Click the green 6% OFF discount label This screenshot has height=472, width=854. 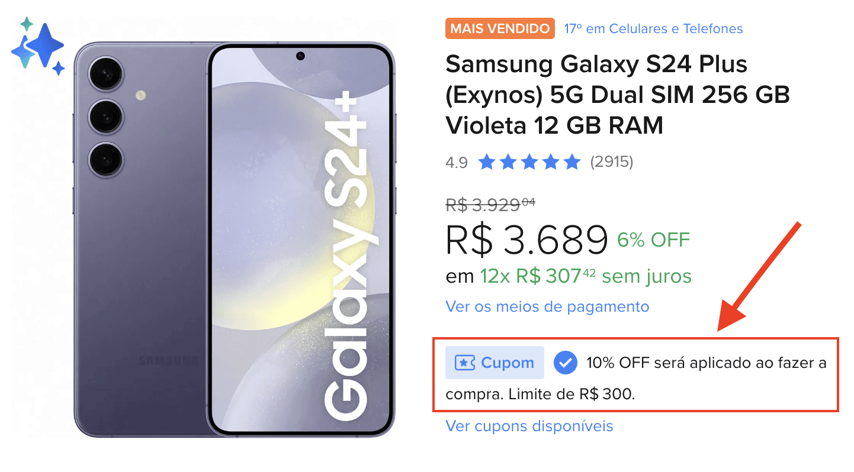(x=654, y=240)
